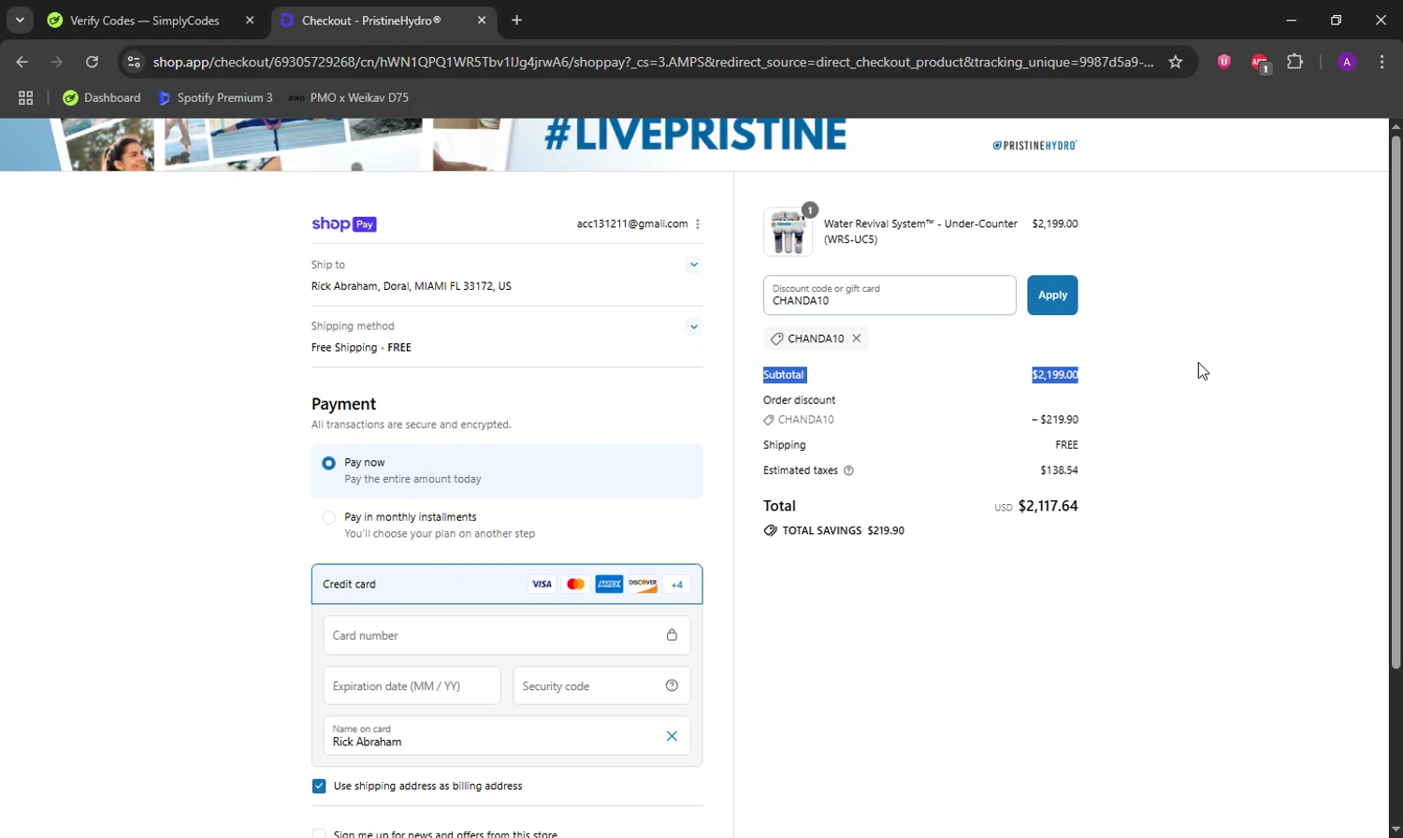The image size is (1403, 838).
Task: Open the Dashboard bookmark
Action: [101, 97]
